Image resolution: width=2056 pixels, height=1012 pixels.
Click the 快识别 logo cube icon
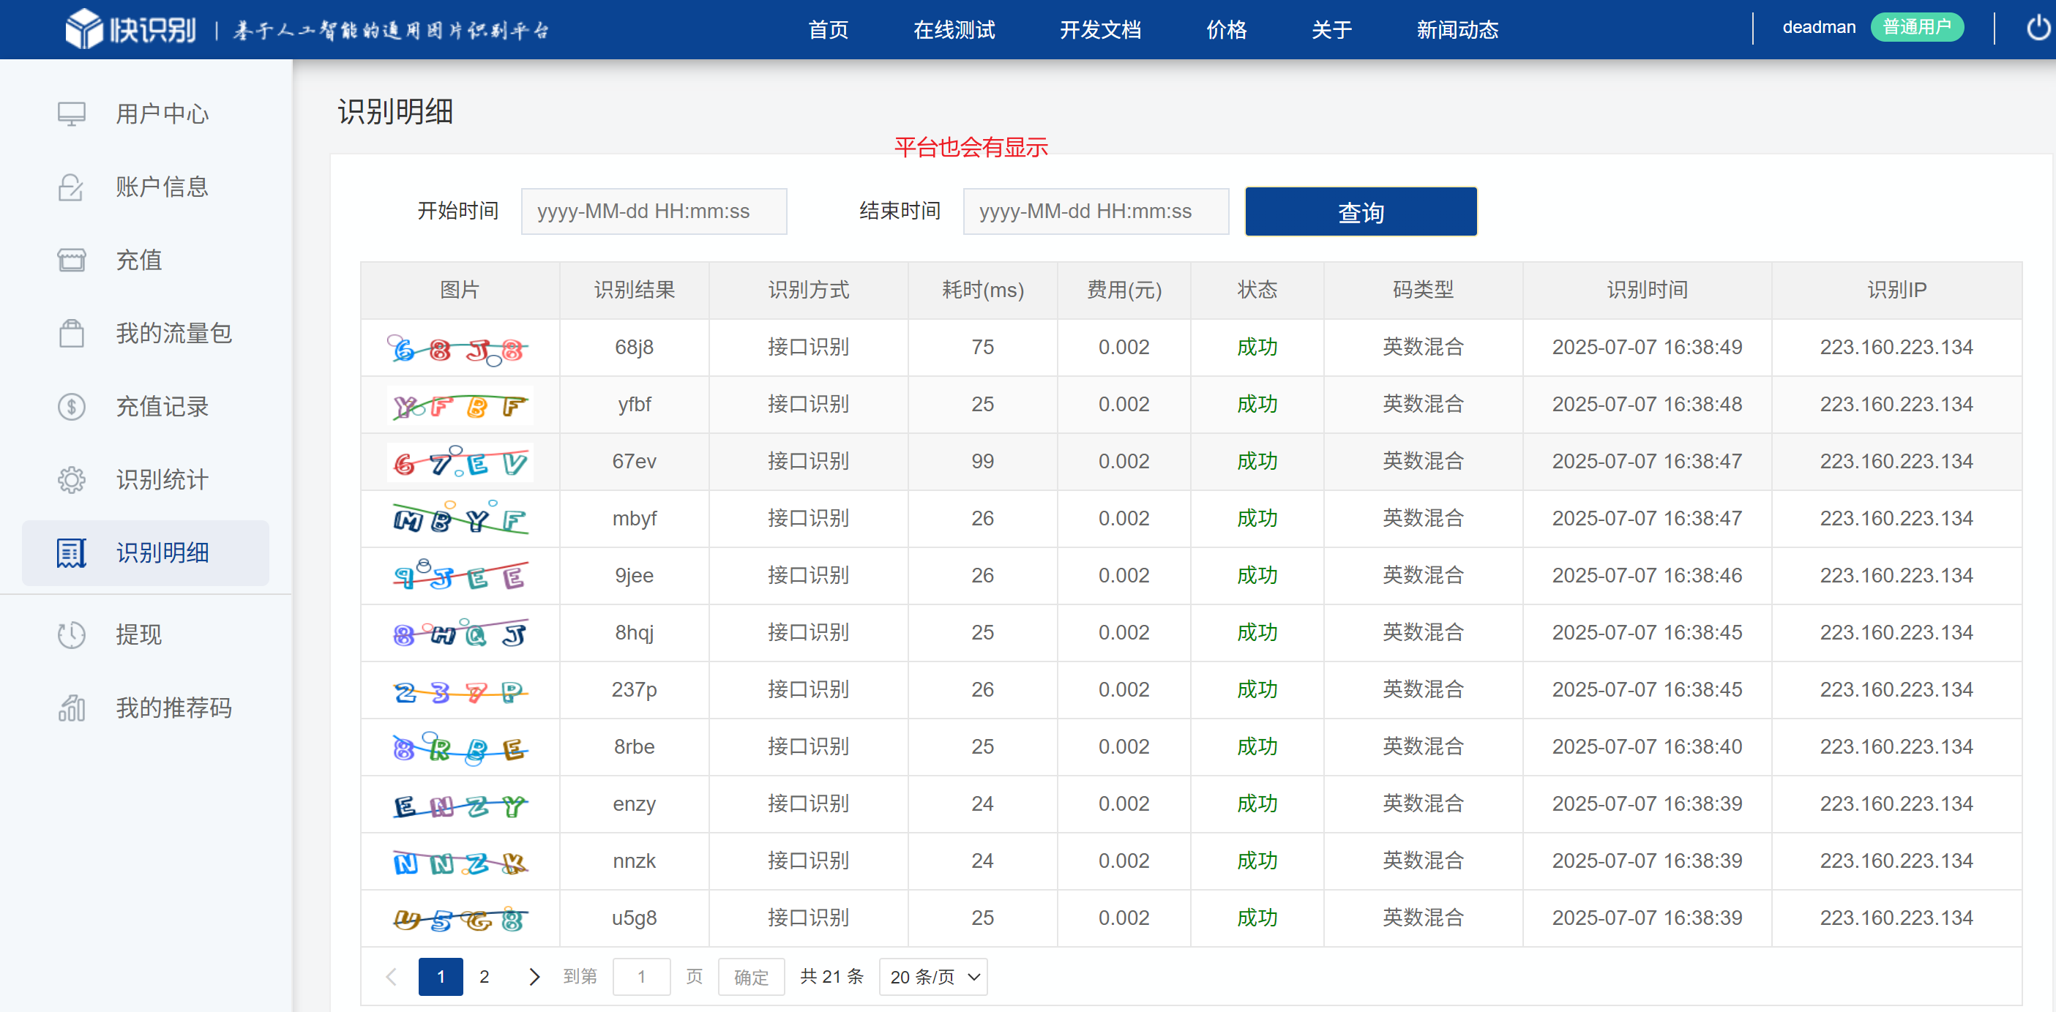coord(83,29)
